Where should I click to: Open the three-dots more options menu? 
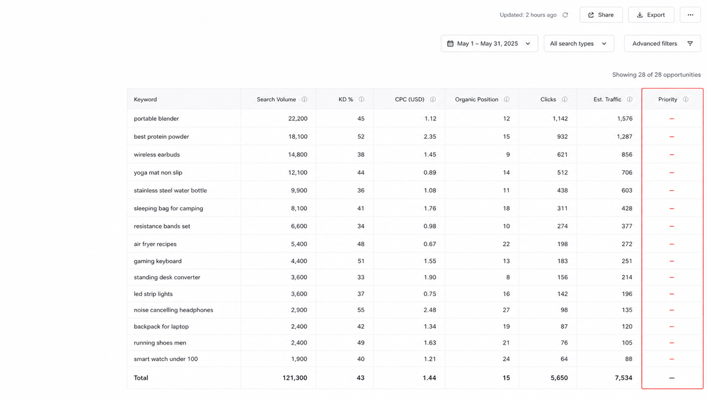click(690, 15)
